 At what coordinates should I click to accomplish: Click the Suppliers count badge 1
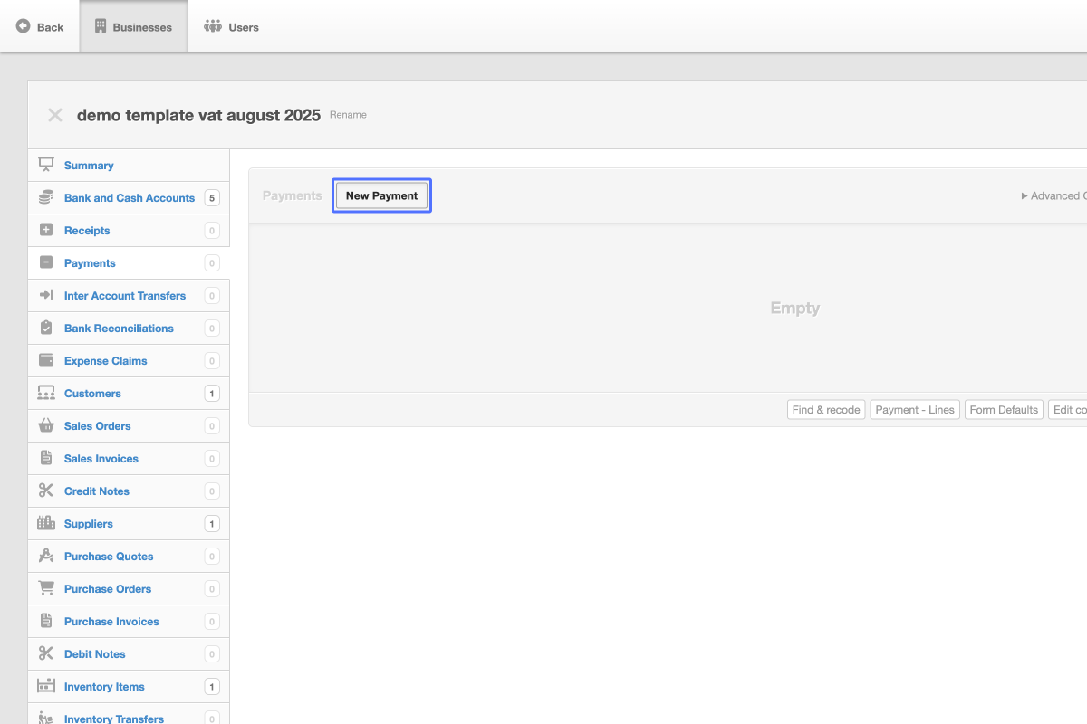212,524
